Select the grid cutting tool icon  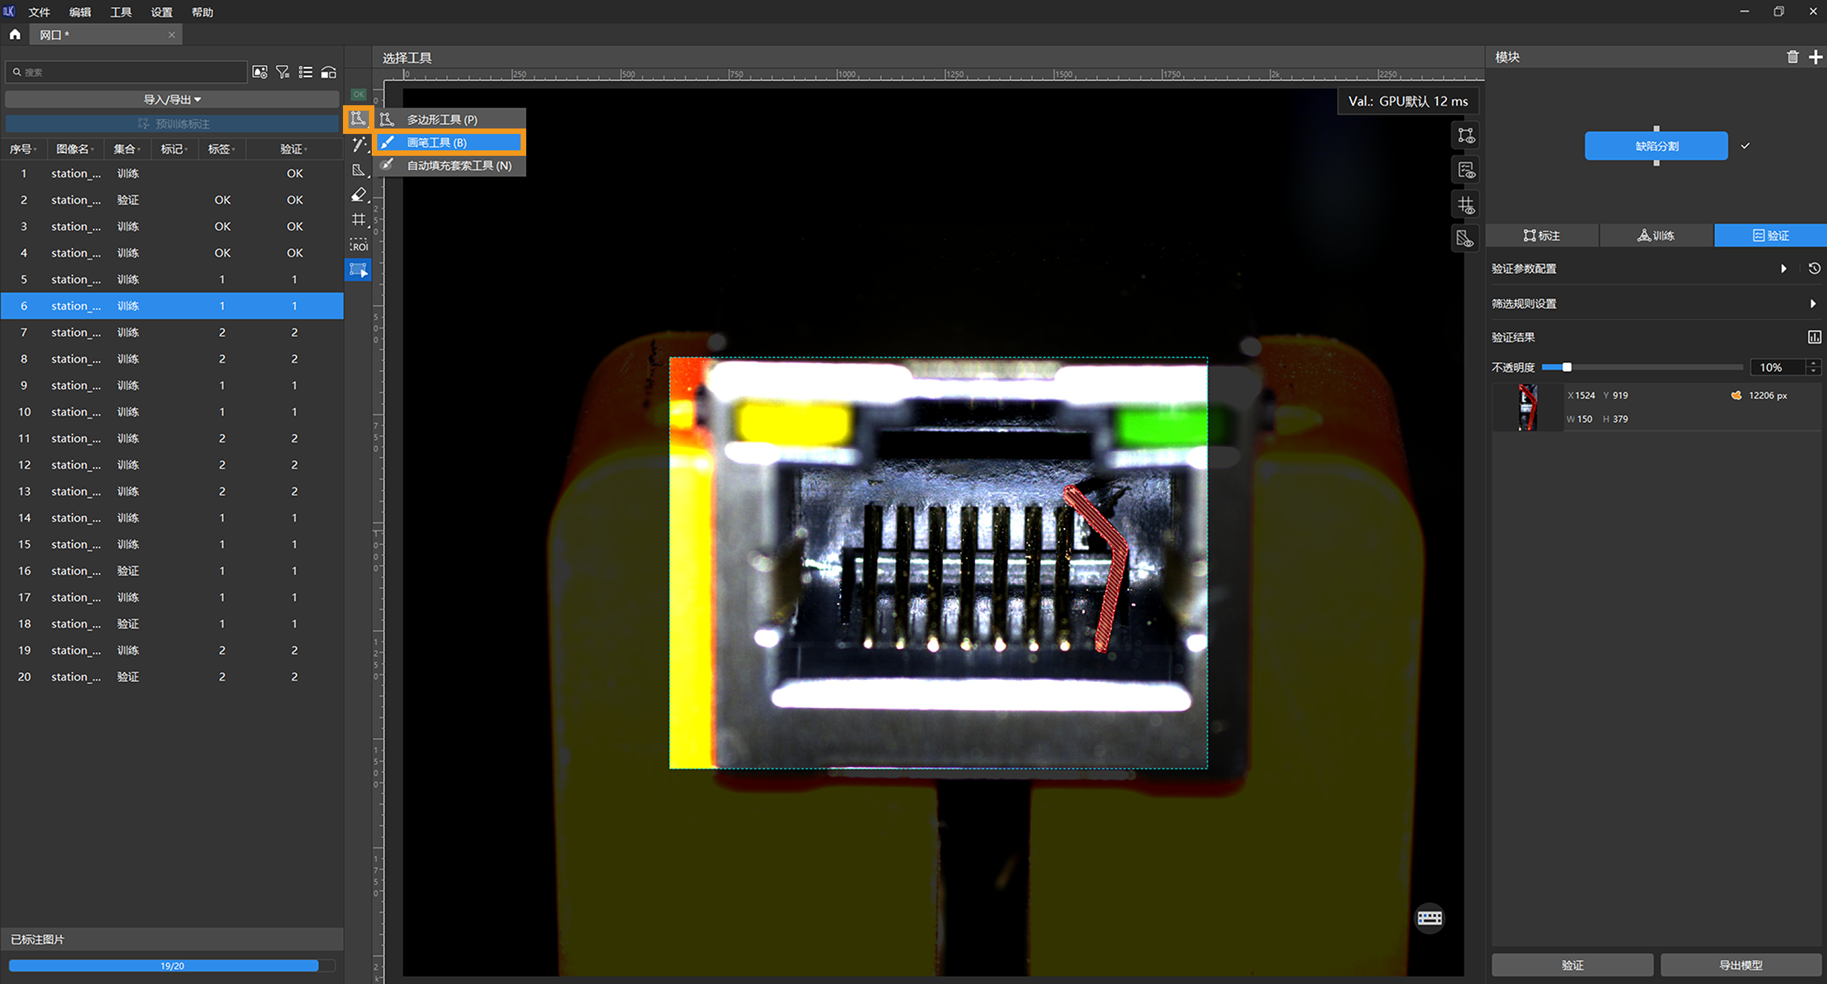coord(359,219)
